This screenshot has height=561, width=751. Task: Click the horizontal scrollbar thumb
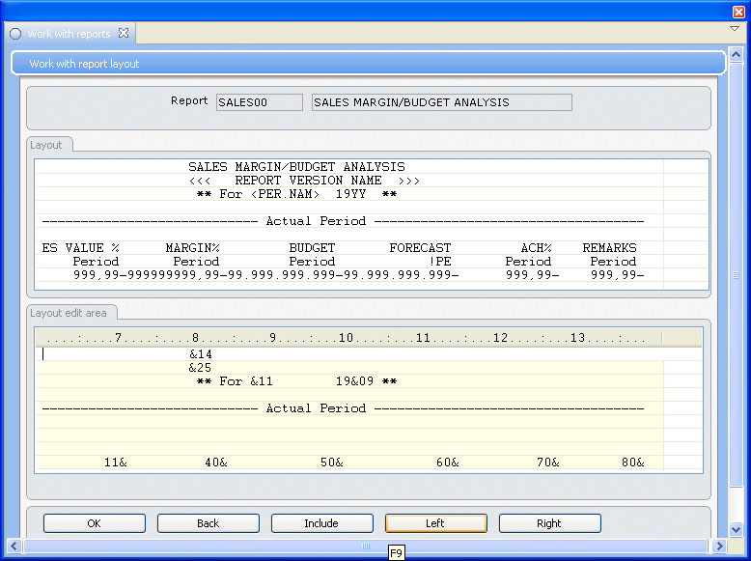coord(366,546)
